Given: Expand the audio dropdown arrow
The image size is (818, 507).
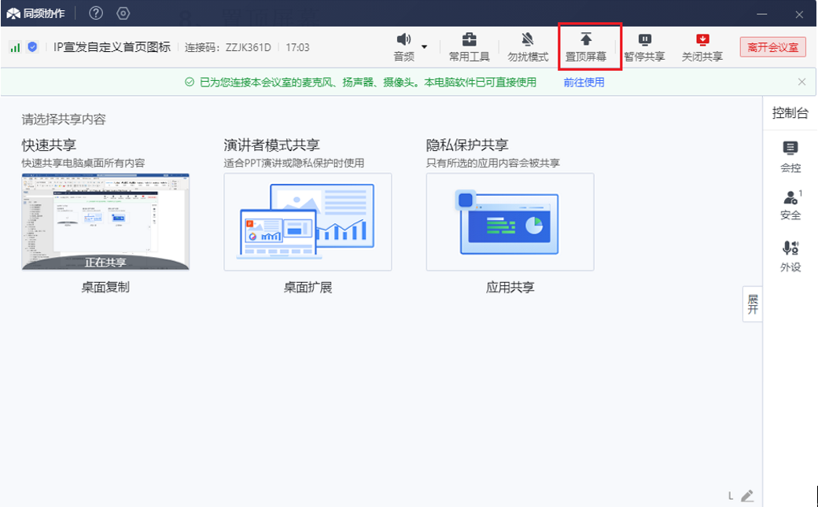Looking at the screenshot, I should coord(425,47).
